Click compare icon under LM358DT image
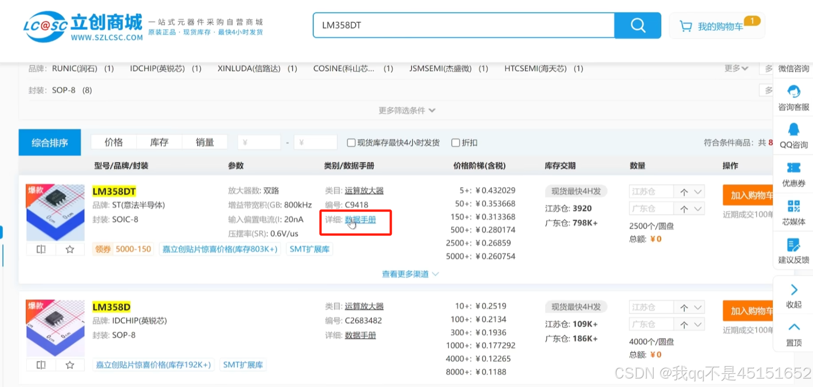Viewport: 813px width, 387px height. click(x=41, y=249)
